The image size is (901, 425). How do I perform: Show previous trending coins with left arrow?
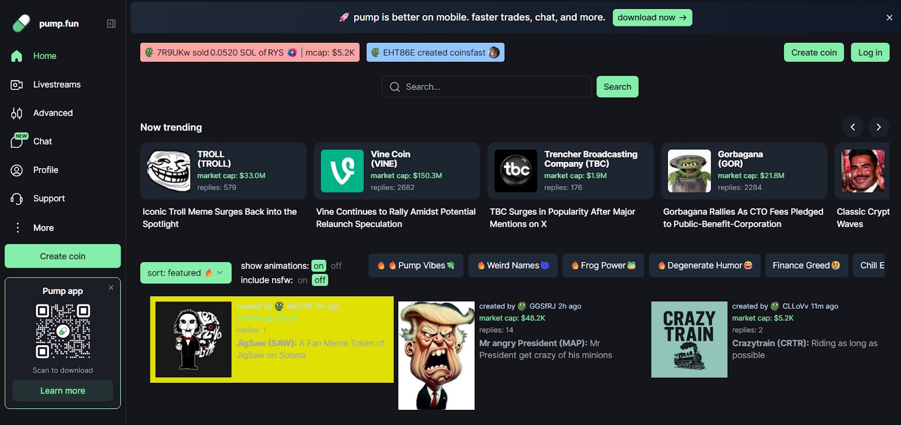pyautogui.click(x=853, y=127)
